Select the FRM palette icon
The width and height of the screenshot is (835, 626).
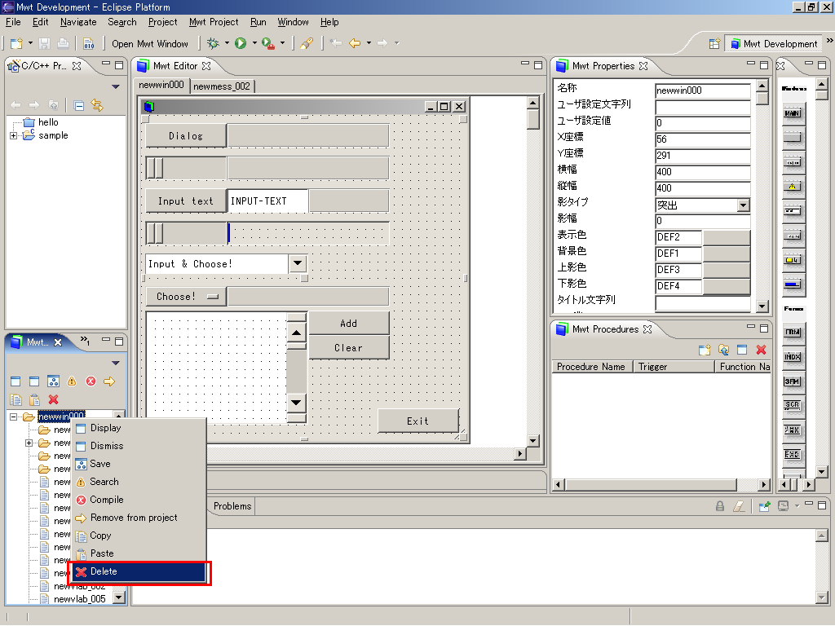[793, 332]
